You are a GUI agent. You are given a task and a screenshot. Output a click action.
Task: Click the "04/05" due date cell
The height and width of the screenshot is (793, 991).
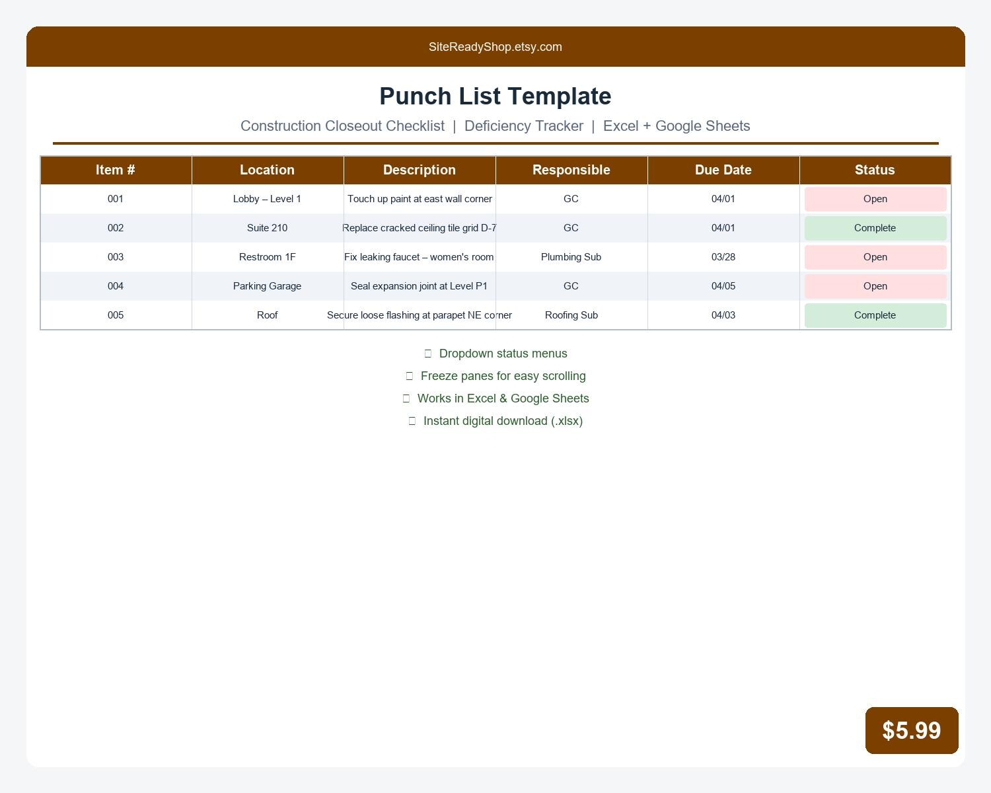pos(723,286)
